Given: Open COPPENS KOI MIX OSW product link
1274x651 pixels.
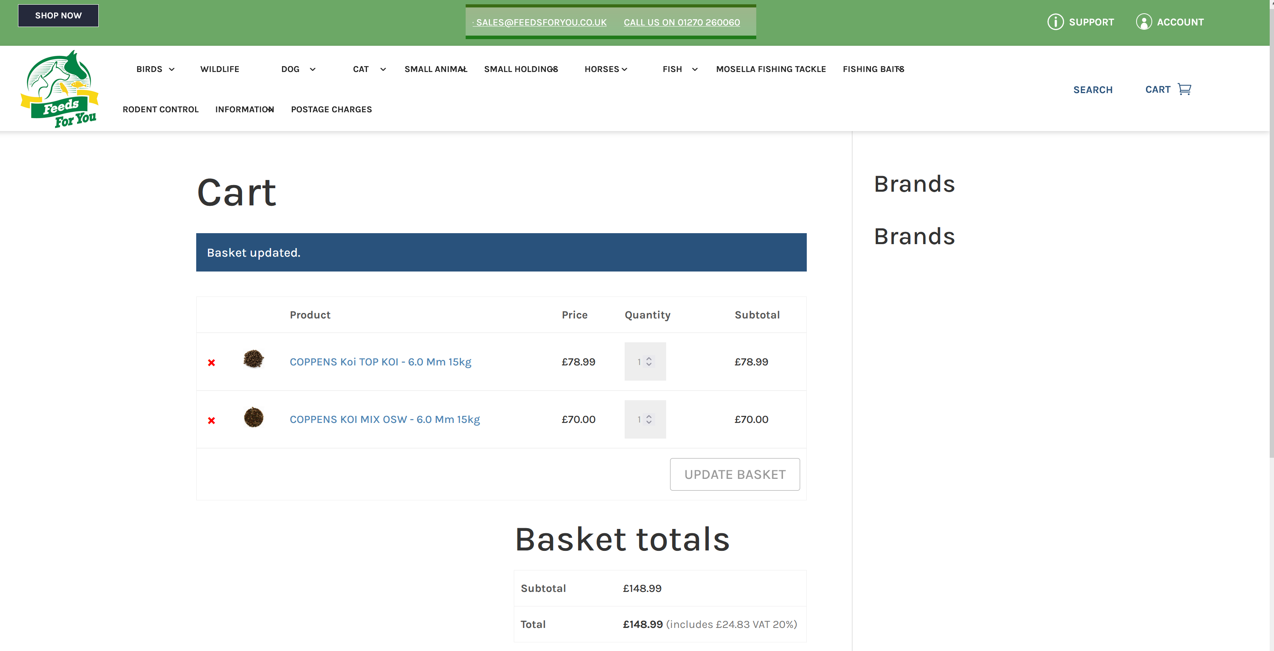Looking at the screenshot, I should [x=384, y=419].
